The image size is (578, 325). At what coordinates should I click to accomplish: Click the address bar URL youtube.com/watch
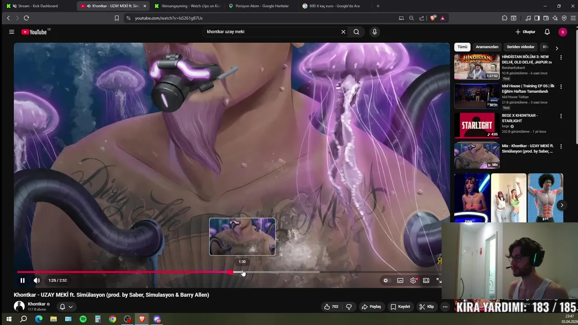coord(168,18)
